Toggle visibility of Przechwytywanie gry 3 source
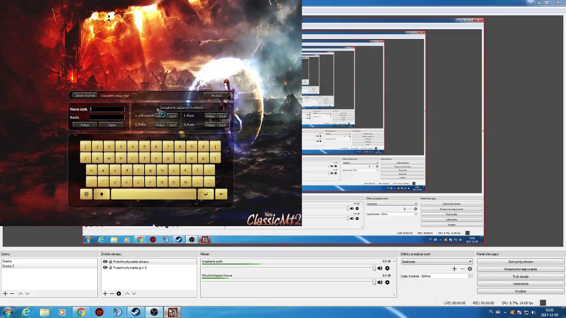 click(x=105, y=268)
